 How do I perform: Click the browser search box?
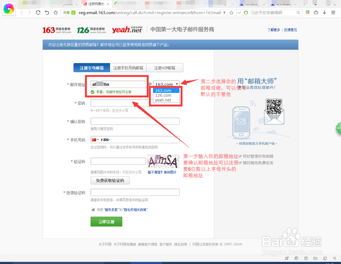tap(272, 13)
